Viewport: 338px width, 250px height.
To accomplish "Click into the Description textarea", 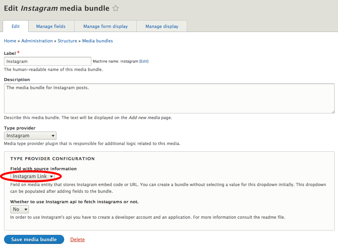I will click(169, 99).
